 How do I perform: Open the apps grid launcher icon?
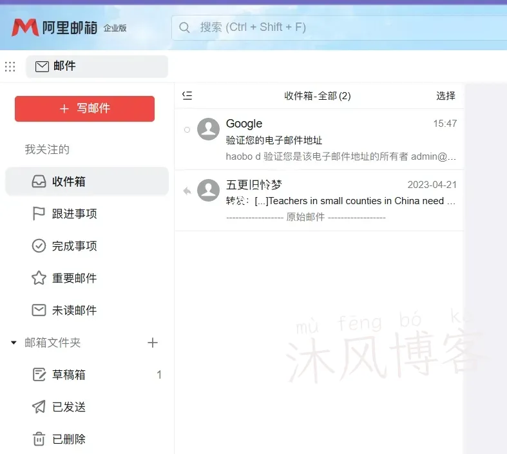[x=10, y=66]
